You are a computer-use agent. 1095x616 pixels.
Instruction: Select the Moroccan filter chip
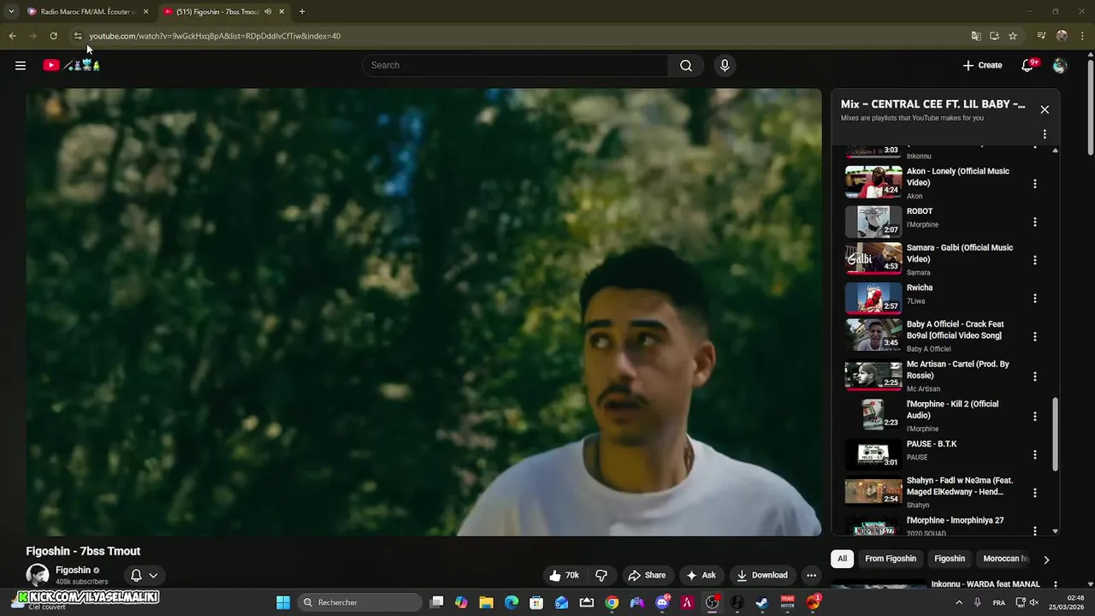pos(1005,559)
